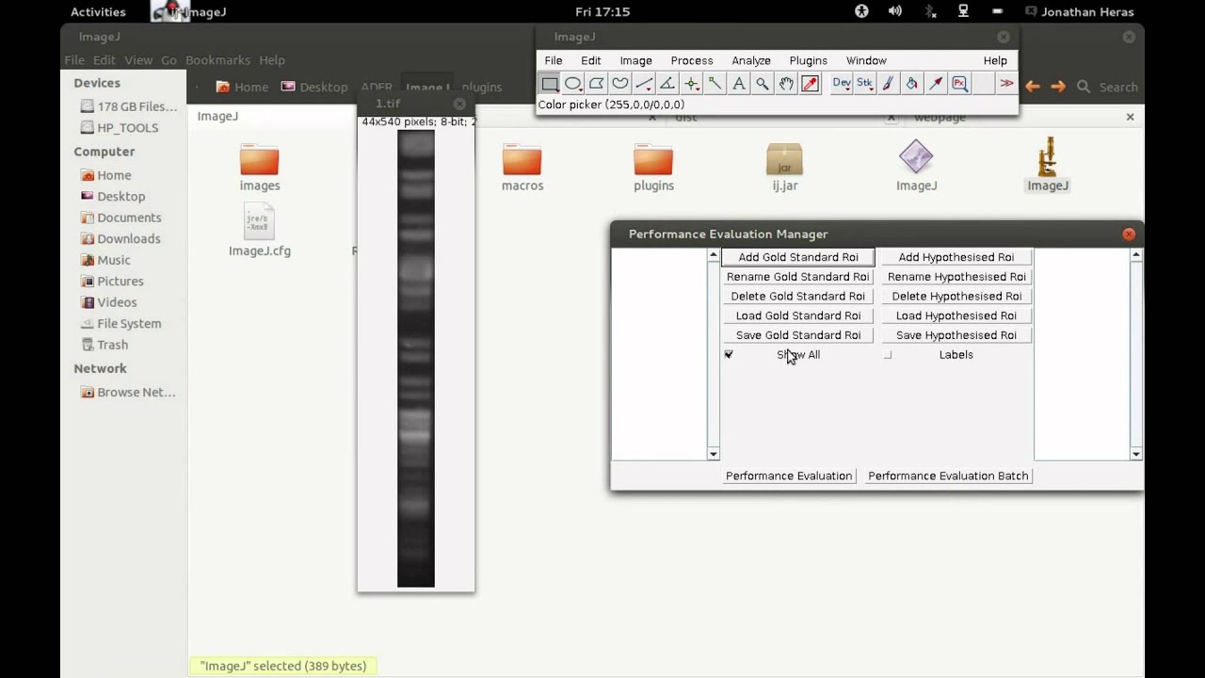The image size is (1205, 678).
Task: Open the ImageJ File menu
Action: pos(554,60)
